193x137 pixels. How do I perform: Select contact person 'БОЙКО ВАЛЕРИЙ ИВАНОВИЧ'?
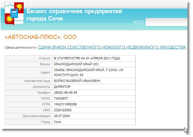[75, 81]
